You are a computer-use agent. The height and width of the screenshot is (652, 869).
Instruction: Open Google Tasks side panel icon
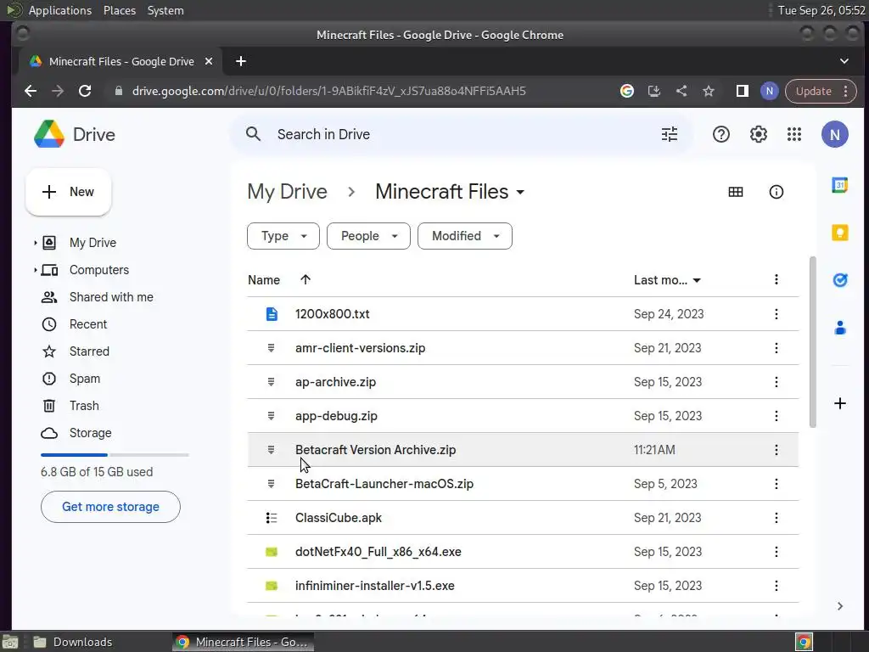(x=839, y=280)
